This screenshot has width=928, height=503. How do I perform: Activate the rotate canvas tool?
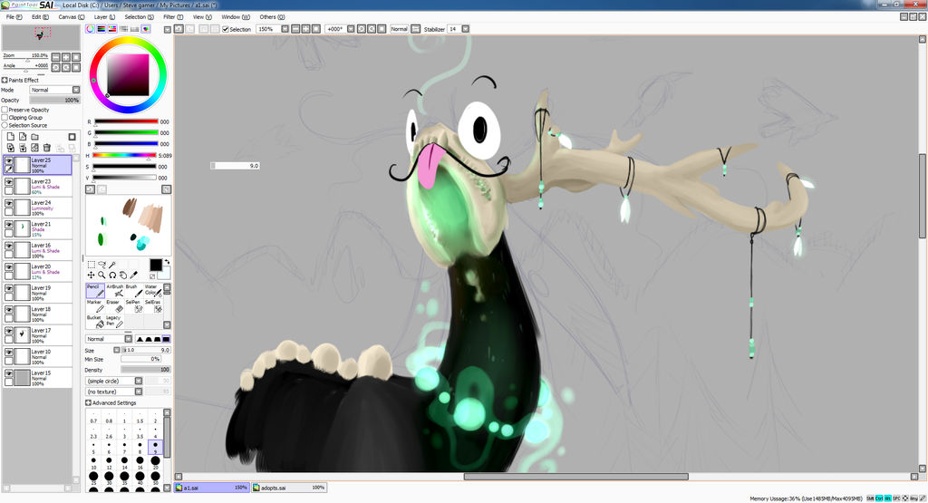pos(111,276)
